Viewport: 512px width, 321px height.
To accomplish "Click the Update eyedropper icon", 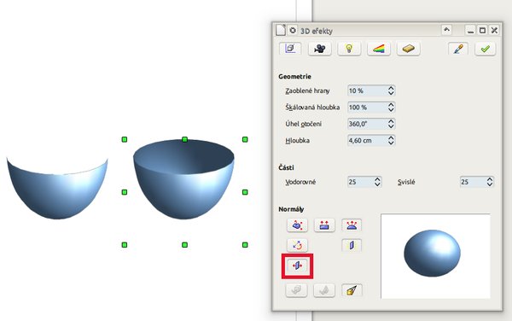I will point(458,49).
